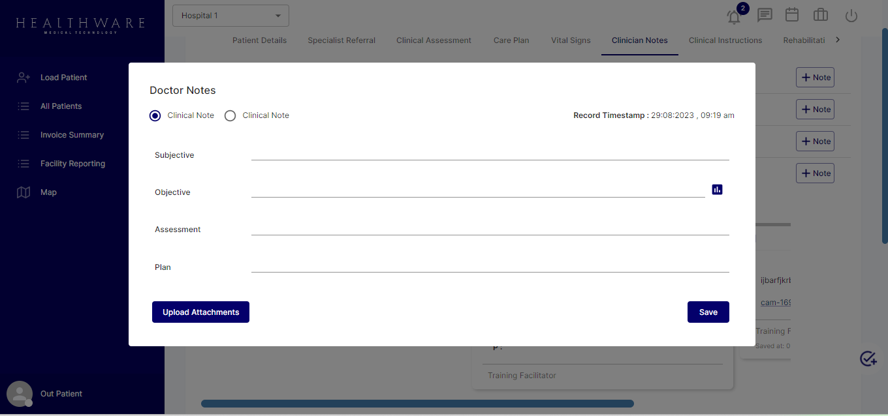Open the calendar icon in header

pos(792,15)
